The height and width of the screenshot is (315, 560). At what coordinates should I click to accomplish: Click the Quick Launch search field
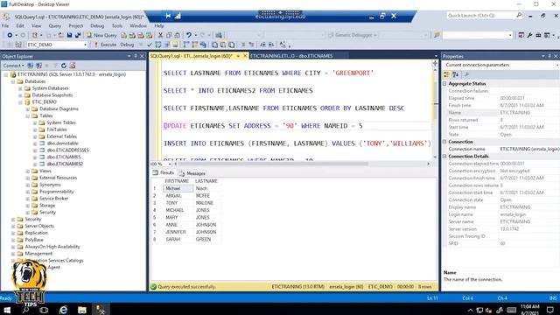484,16
